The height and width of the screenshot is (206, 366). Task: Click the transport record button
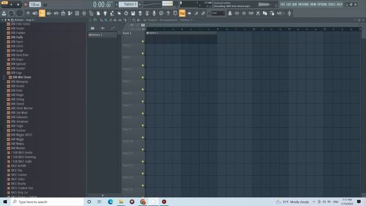pos(26,5)
